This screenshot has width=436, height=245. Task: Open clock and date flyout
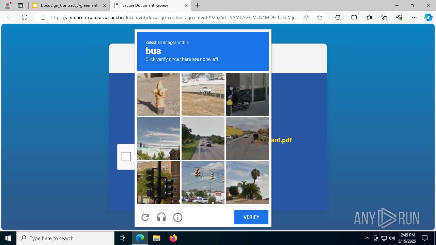coord(407,238)
